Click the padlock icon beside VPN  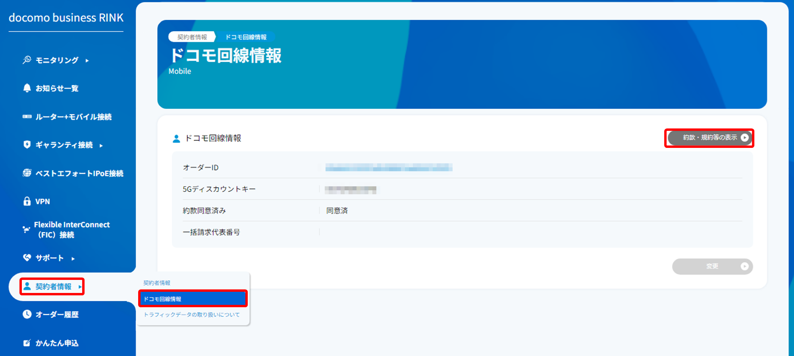tap(27, 201)
